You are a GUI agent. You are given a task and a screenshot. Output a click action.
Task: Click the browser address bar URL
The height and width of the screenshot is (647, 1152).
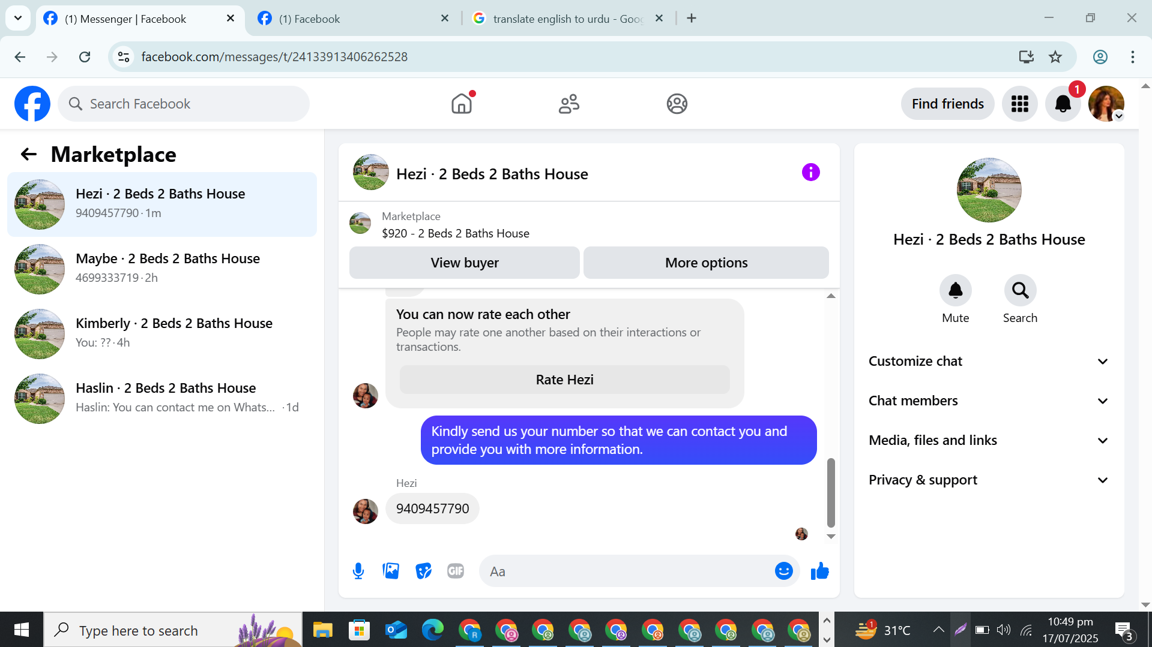click(274, 57)
